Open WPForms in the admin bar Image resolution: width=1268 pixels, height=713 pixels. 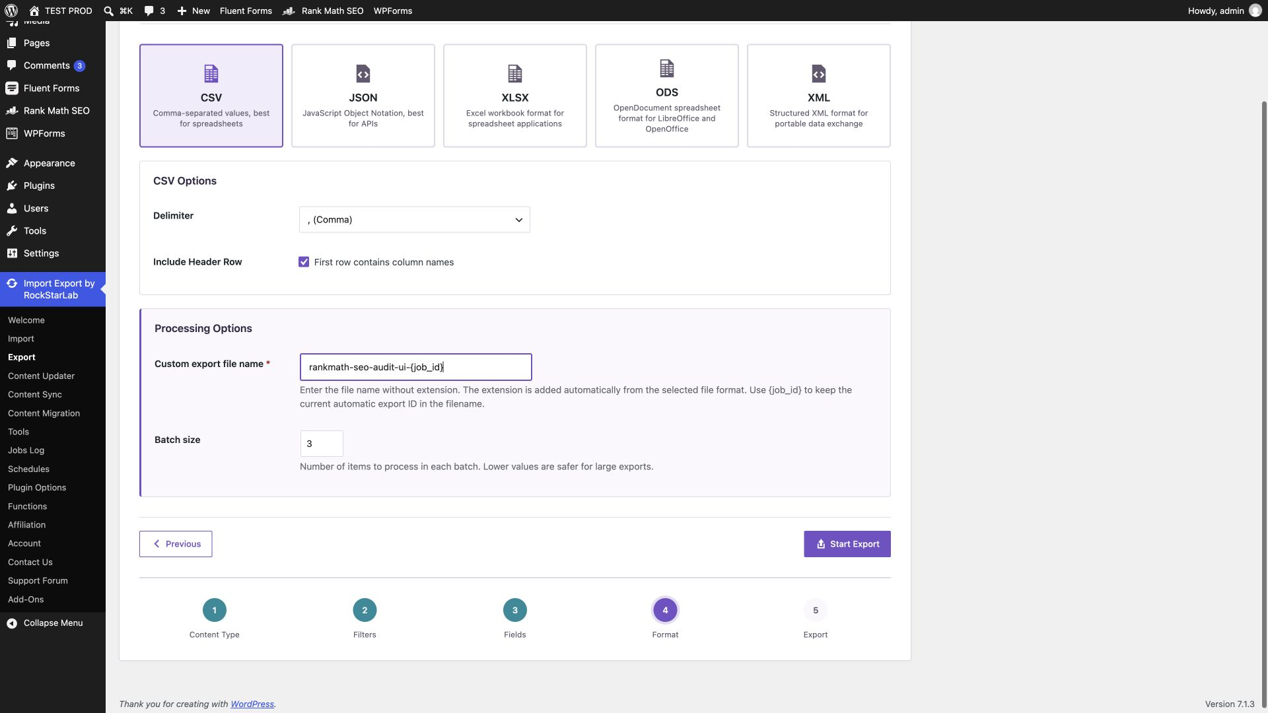coord(393,11)
